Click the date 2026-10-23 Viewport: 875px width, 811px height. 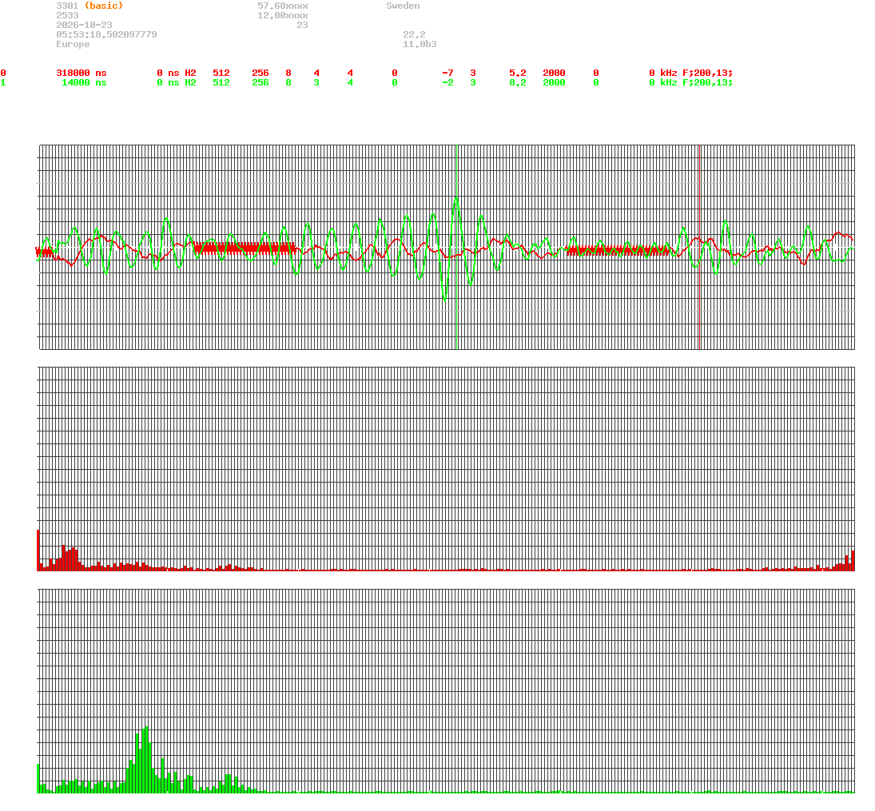click(x=84, y=25)
